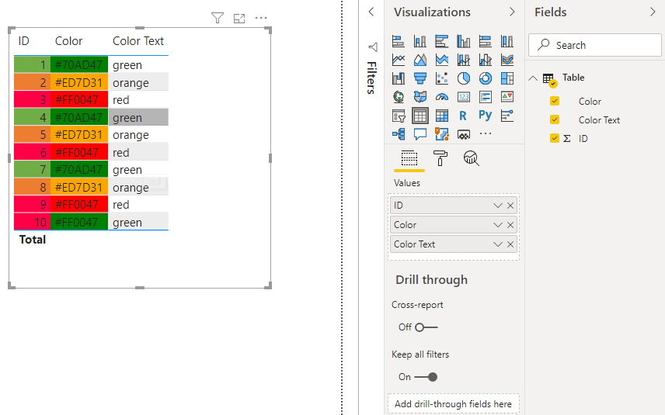Screen dimensions: 665x415
Task: Turn off the Keep all filters toggle
Action: 426,377
